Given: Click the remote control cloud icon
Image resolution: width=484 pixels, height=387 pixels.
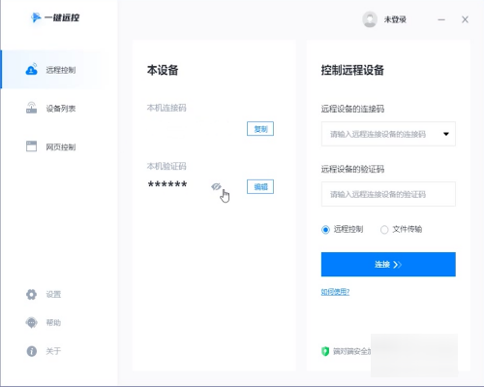Looking at the screenshot, I should pos(31,69).
